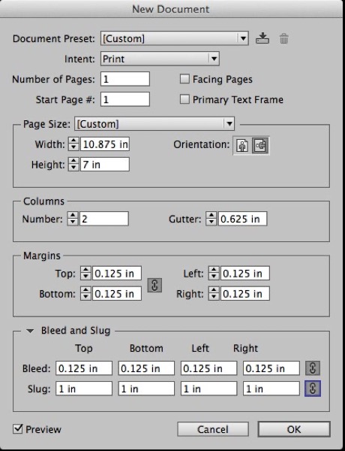345x451 pixels.
Task: Click the Width input field
Action: [x=105, y=144]
